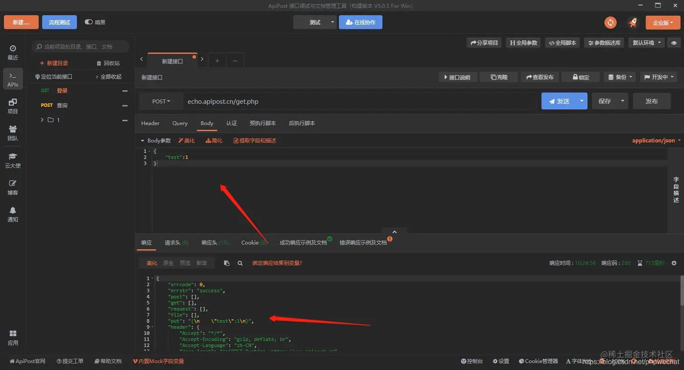Click the response panel vertical scrollbar
The width and height of the screenshot is (684, 370).
pyautogui.click(x=682, y=290)
